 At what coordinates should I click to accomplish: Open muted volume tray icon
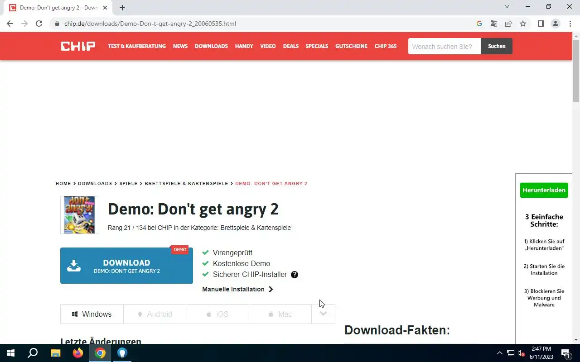coord(522,353)
